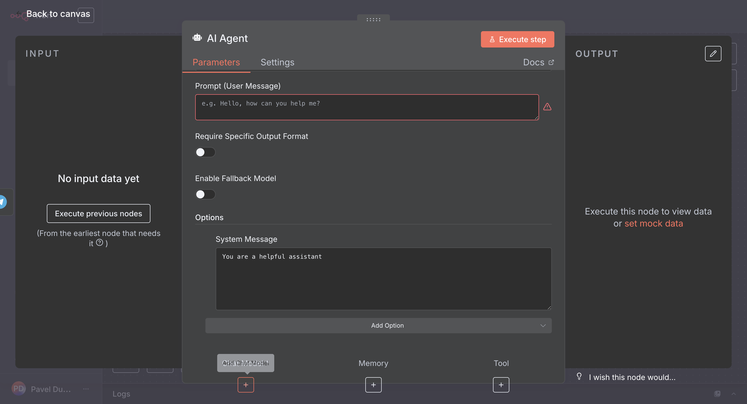Image resolution: width=747 pixels, height=404 pixels.
Task: Click the prompt warning triangle icon
Action: coord(547,107)
